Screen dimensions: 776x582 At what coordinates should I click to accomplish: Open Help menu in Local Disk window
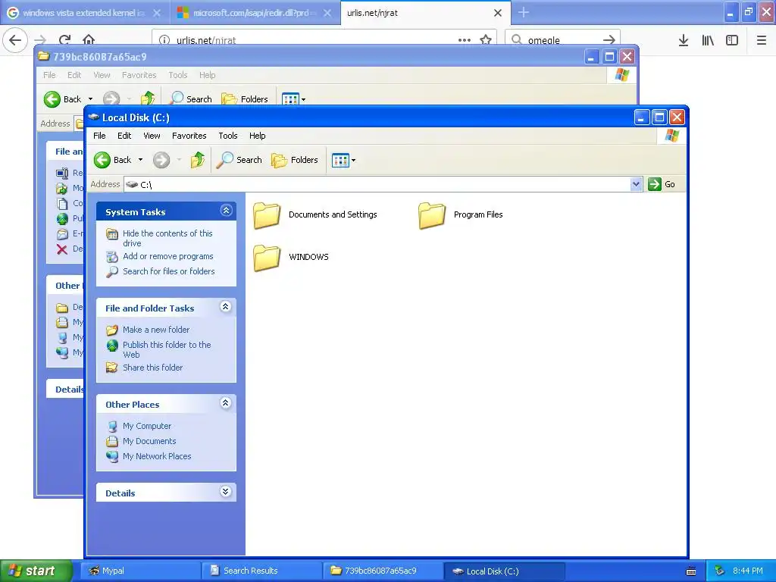click(x=258, y=136)
